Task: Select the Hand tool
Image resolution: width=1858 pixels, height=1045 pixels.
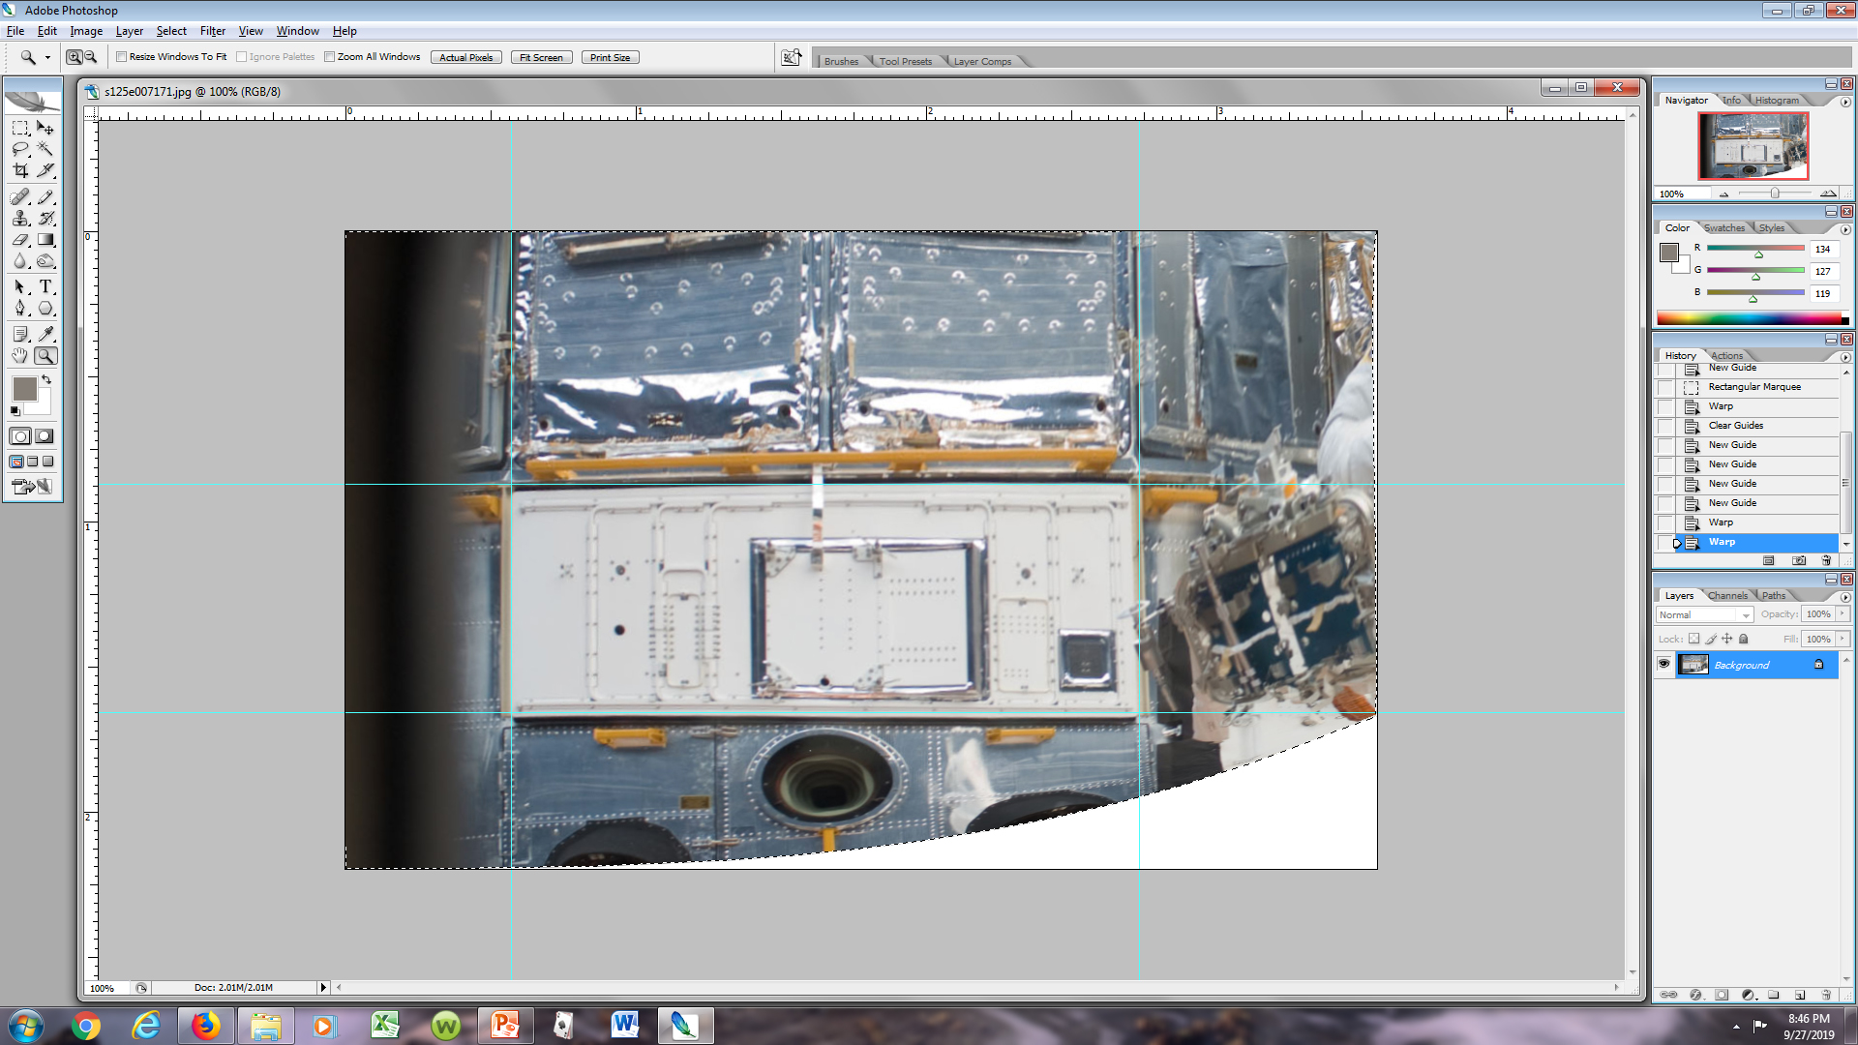Action: tap(20, 356)
